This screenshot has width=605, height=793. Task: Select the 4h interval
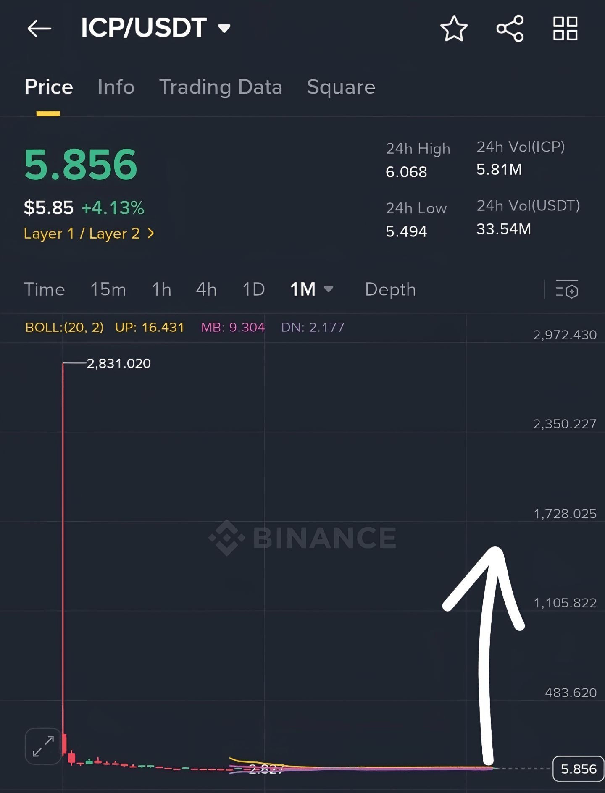[x=206, y=289]
